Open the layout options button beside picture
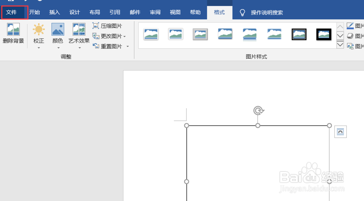Viewport: 364px width, 201px height. pos(341,132)
